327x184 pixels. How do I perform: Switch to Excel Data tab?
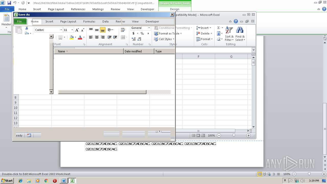tap(106, 21)
